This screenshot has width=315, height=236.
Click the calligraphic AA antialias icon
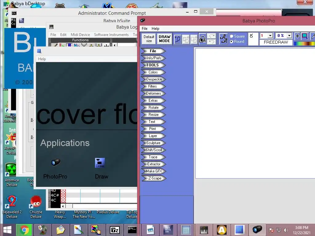tap(223, 39)
